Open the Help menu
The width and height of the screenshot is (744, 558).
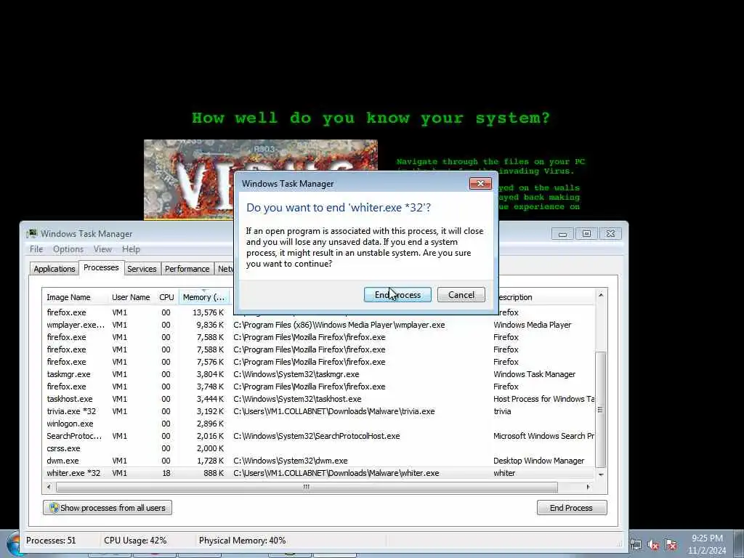click(x=131, y=249)
